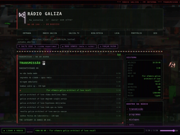The width and height of the screenshot is (180, 135).
Task: Select highlighted 'flor efemera galiza architect of love recall'
Action: tap(70, 90)
